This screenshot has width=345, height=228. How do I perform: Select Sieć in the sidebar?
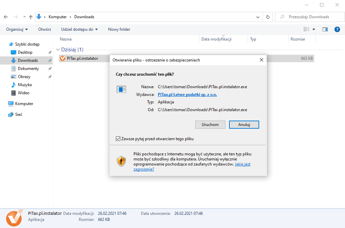(x=19, y=115)
